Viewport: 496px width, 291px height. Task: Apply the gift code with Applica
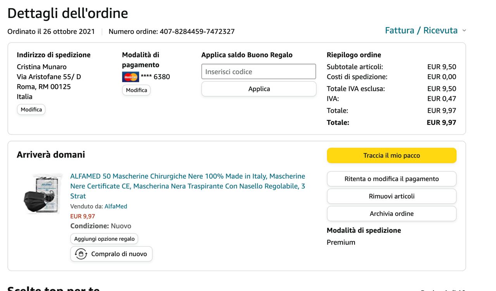click(258, 89)
